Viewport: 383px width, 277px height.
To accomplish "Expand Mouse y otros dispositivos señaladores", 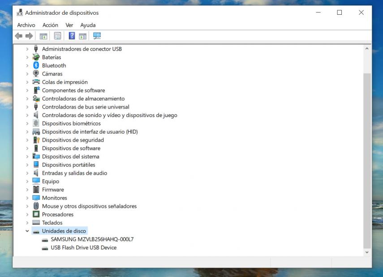I will (28, 206).
